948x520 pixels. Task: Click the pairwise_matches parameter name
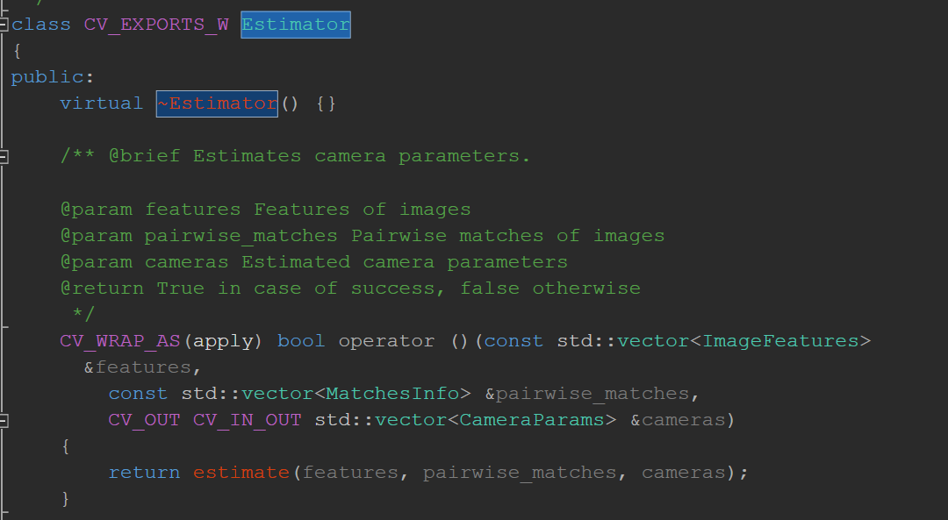click(x=592, y=393)
